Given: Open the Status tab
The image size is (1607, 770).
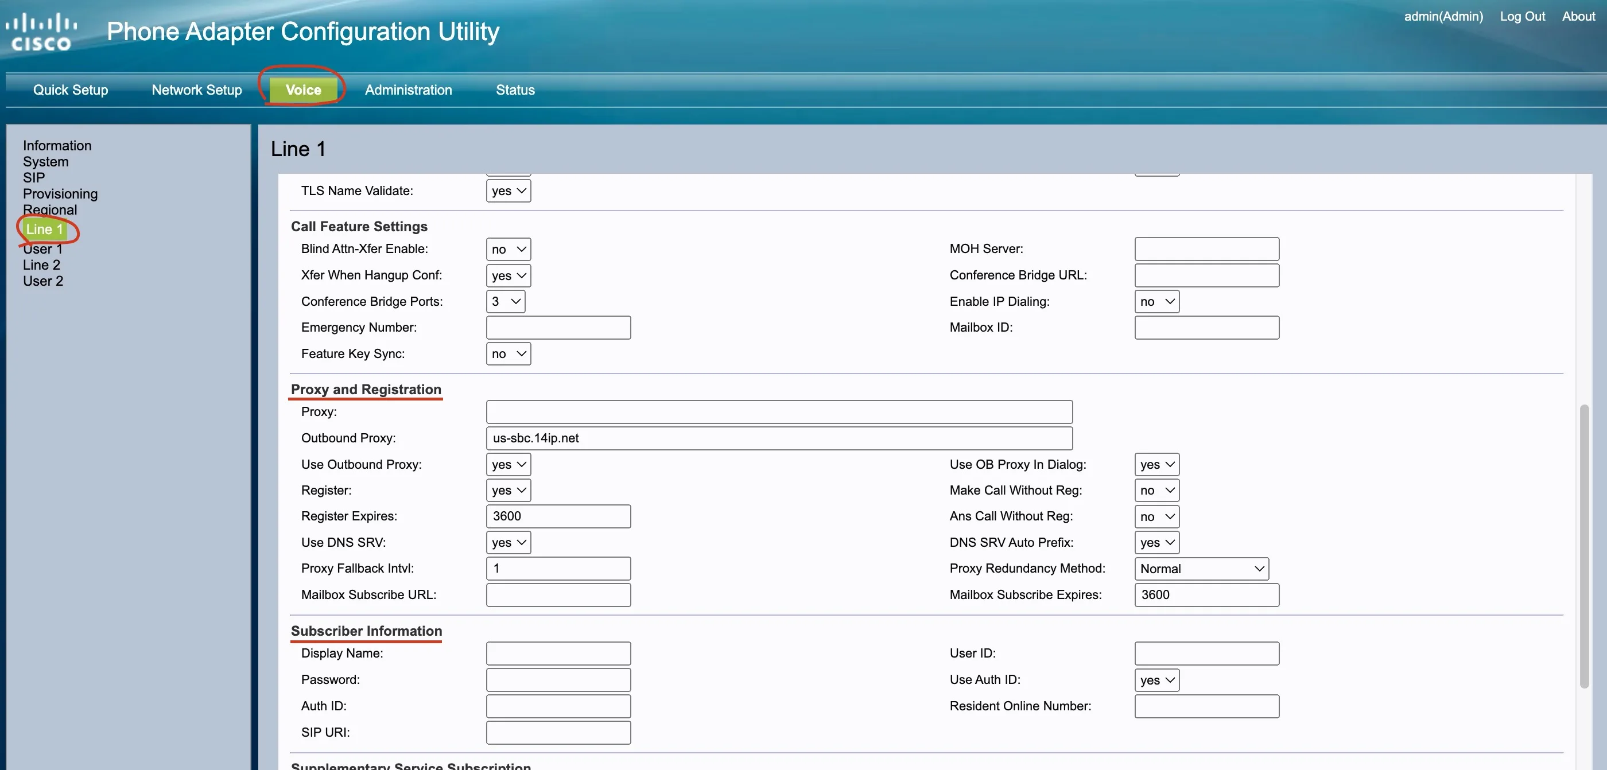Looking at the screenshot, I should pos(515,90).
